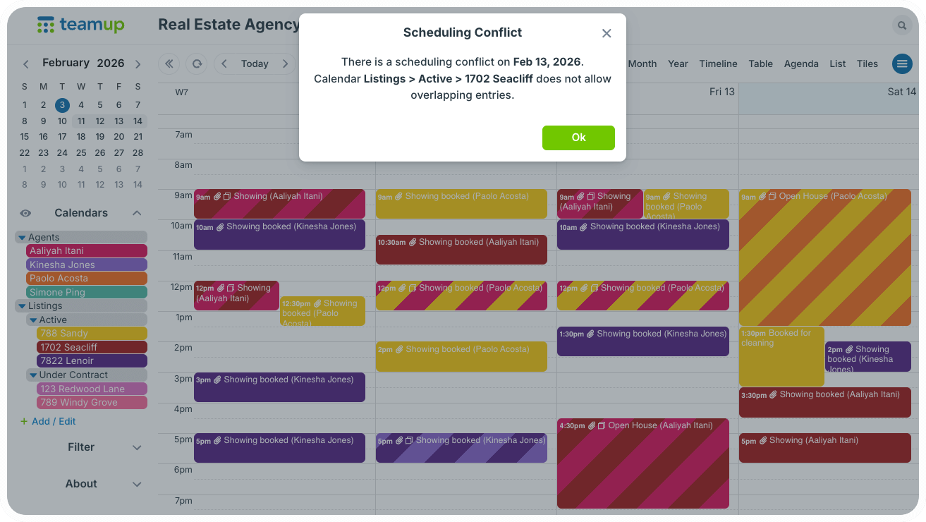Viewport: 926px width, 522px height.
Task: Click the refresh calendar icon
Action: [197, 63]
